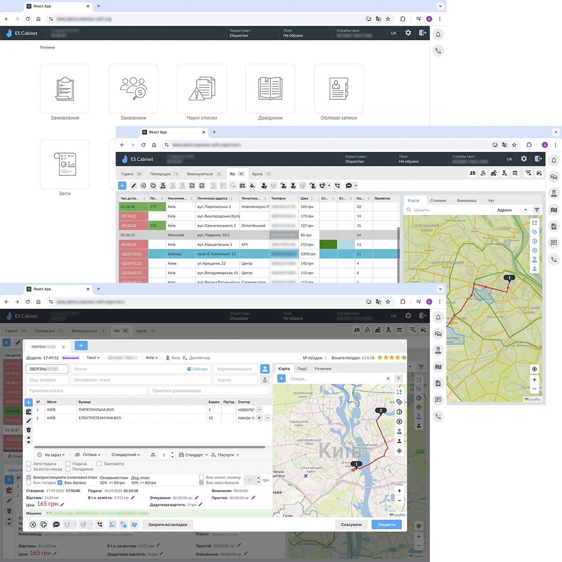Screen dimensions: 562x562
Task: Add a new order with the blue plus in the orders list toolbar
Action: click(x=122, y=185)
